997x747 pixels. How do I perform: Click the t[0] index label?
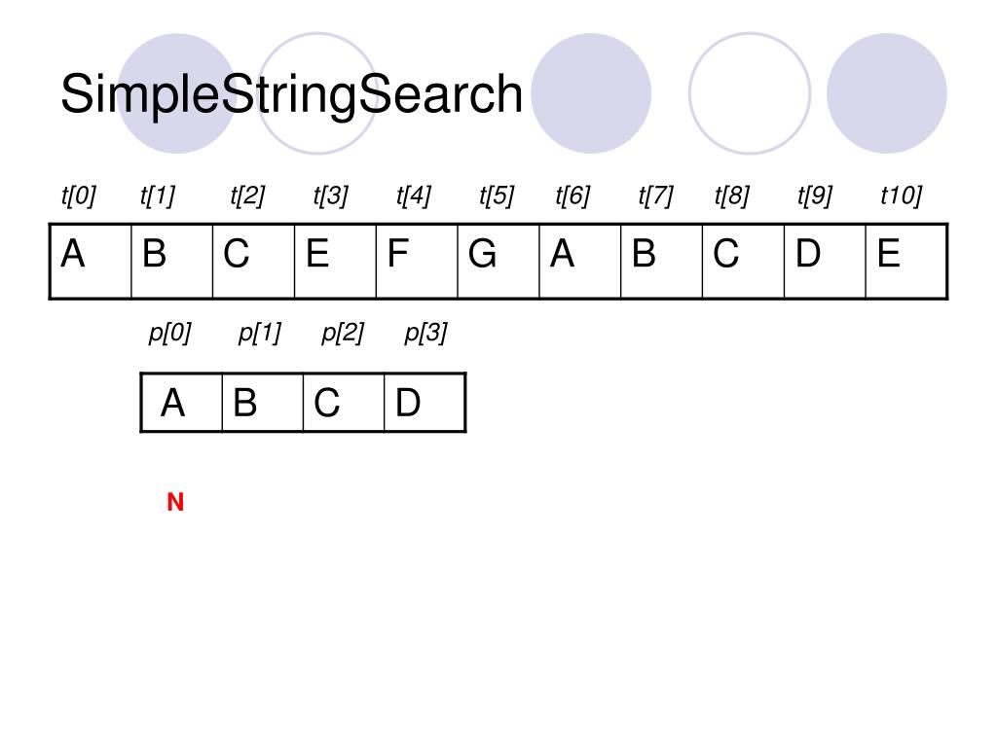[78, 196]
